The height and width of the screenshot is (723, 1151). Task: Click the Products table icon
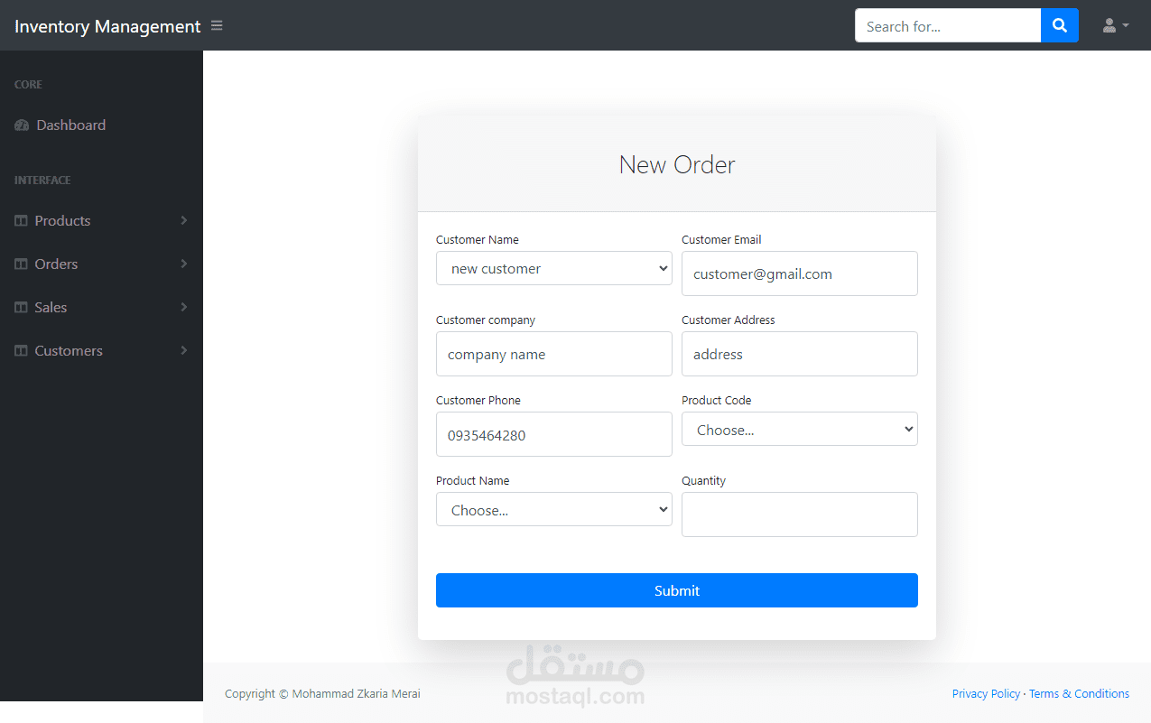[21, 221]
